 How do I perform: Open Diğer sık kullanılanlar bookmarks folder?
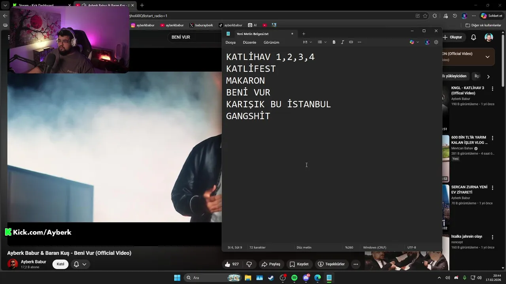tap(483, 25)
